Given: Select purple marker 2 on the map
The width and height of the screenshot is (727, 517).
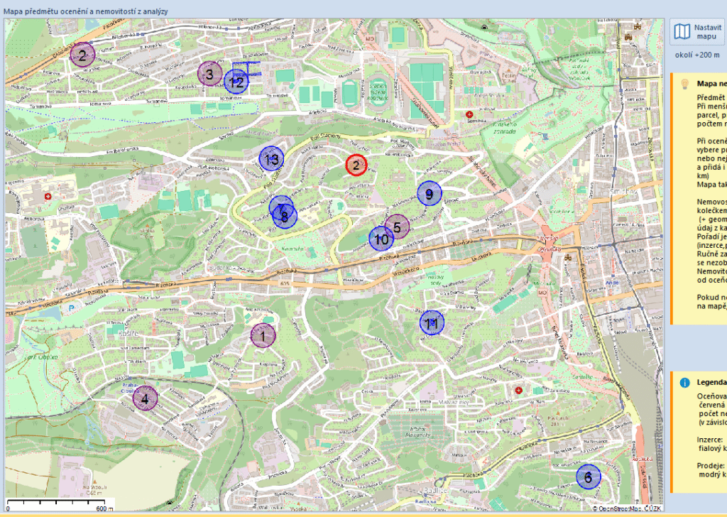Looking at the screenshot, I should coord(82,55).
